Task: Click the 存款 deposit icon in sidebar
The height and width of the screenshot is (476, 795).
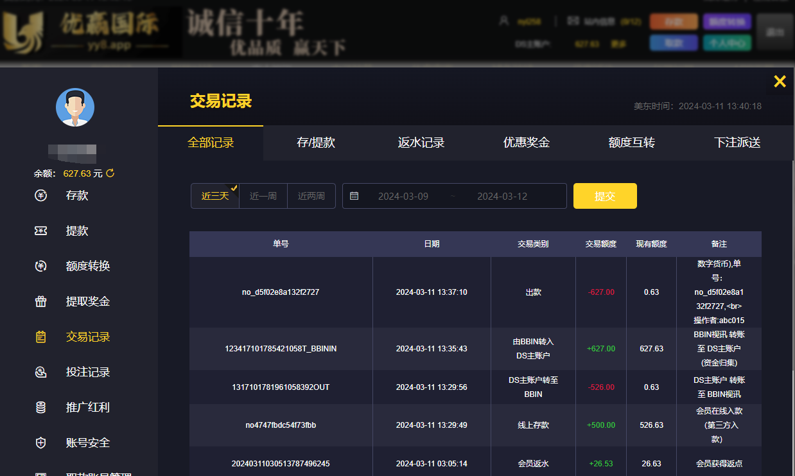Action: click(x=40, y=195)
